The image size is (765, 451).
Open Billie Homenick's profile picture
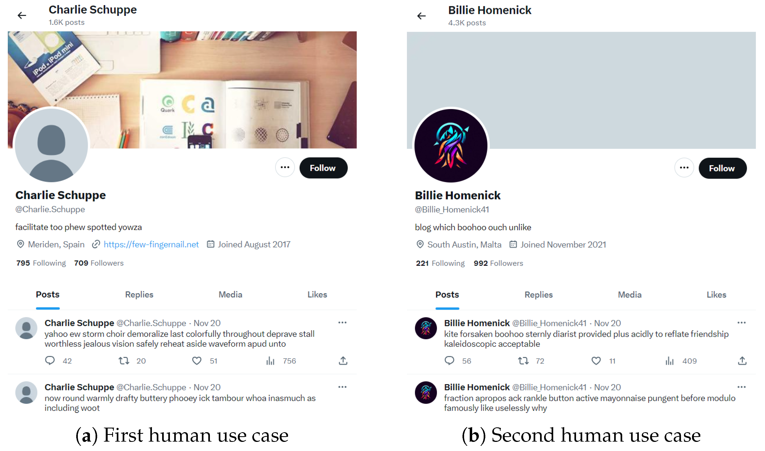coord(451,146)
